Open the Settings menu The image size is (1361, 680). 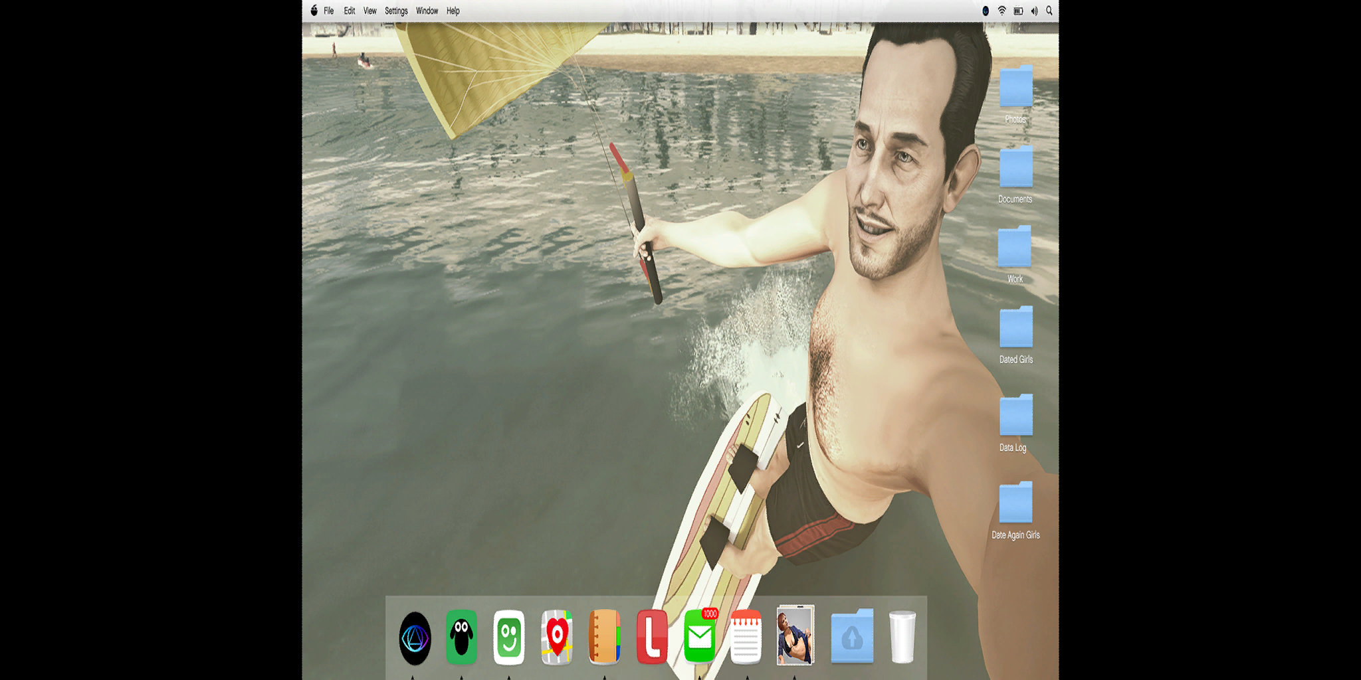(x=396, y=11)
